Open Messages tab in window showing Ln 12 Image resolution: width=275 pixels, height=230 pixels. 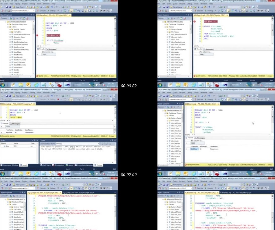[x=208, y=49]
